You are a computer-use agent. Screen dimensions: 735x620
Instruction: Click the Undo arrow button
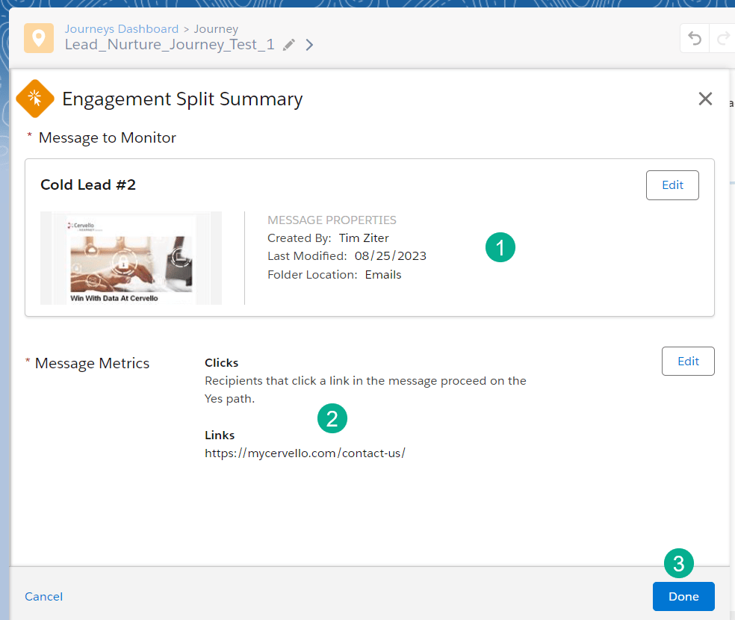(x=695, y=38)
